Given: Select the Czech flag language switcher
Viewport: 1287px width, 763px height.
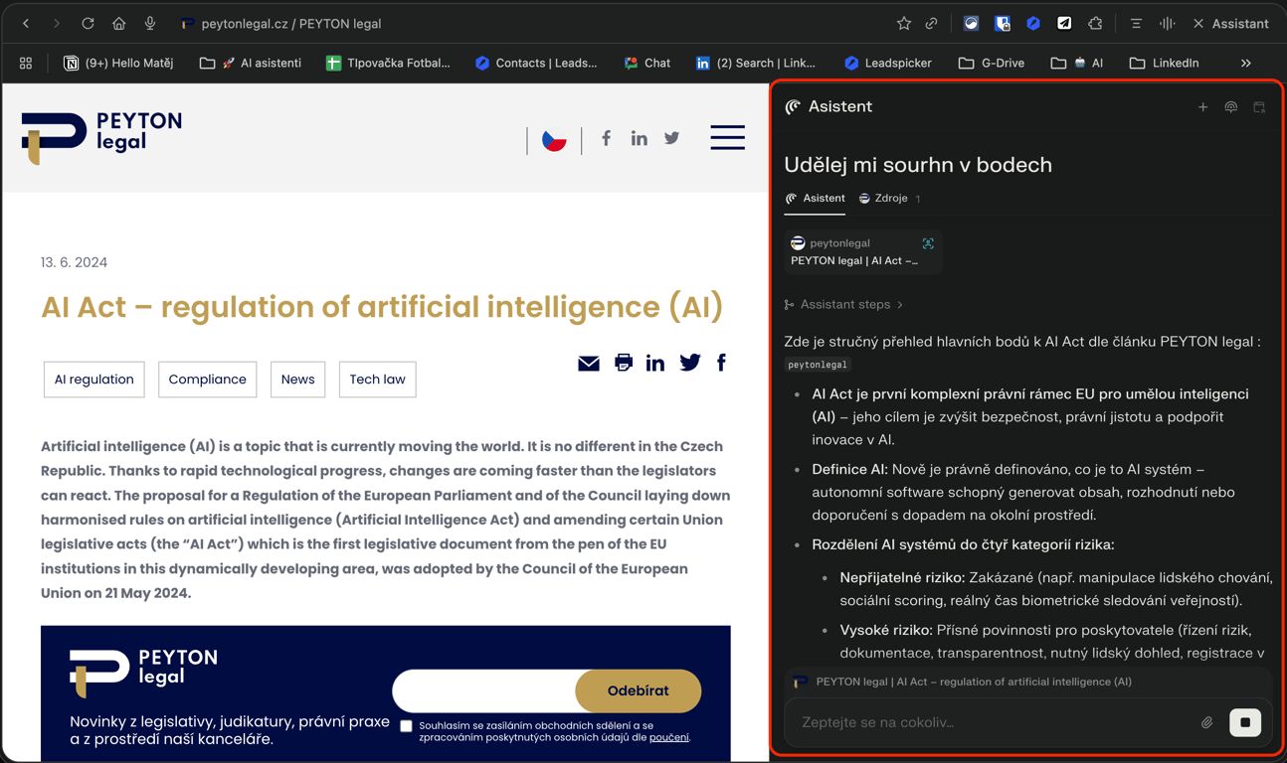Looking at the screenshot, I should click(554, 139).
